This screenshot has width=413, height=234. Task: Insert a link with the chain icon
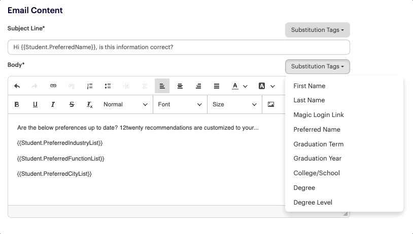click(53, 86)
